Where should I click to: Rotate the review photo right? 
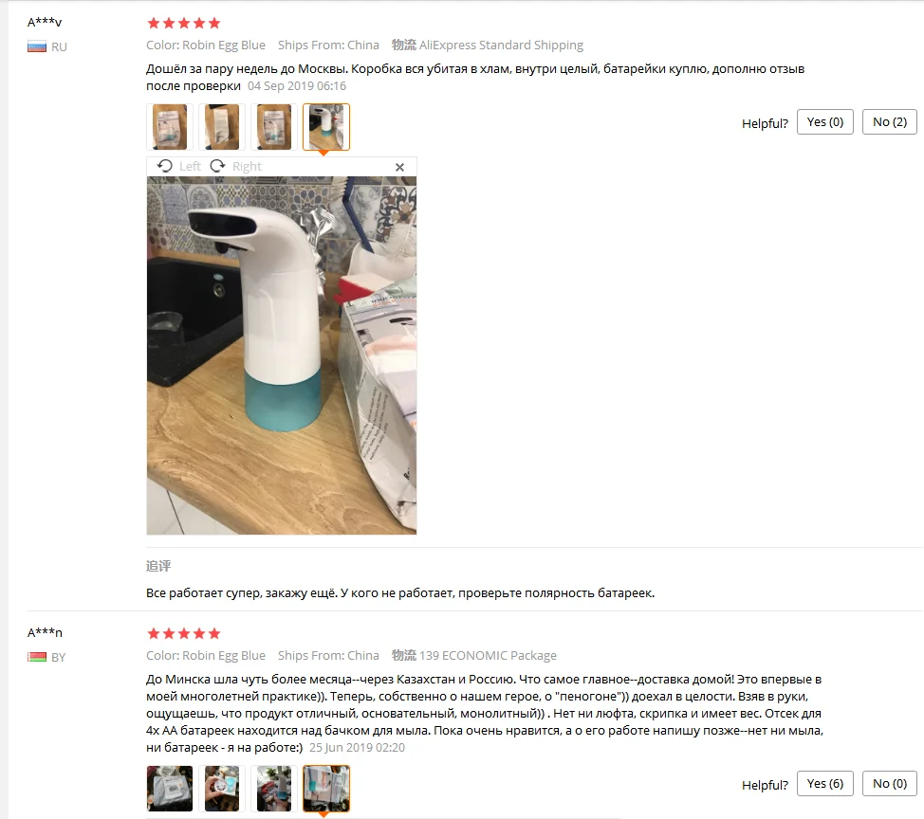coord(235,166)
